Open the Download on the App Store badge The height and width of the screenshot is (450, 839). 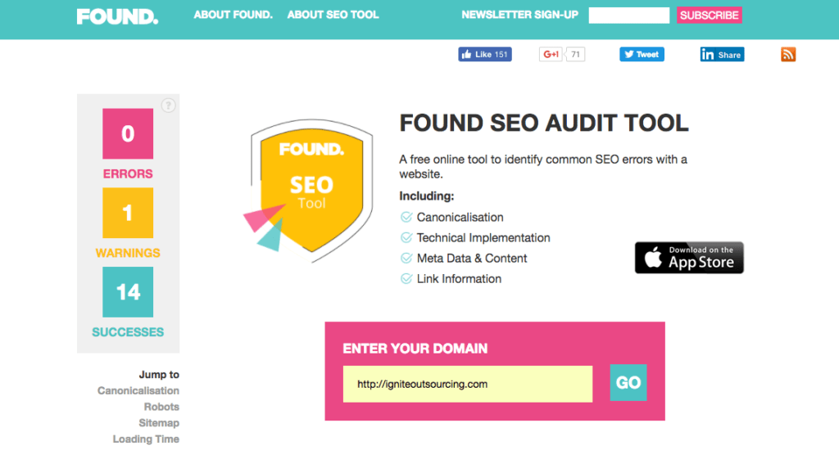click(x=689, y=258)
